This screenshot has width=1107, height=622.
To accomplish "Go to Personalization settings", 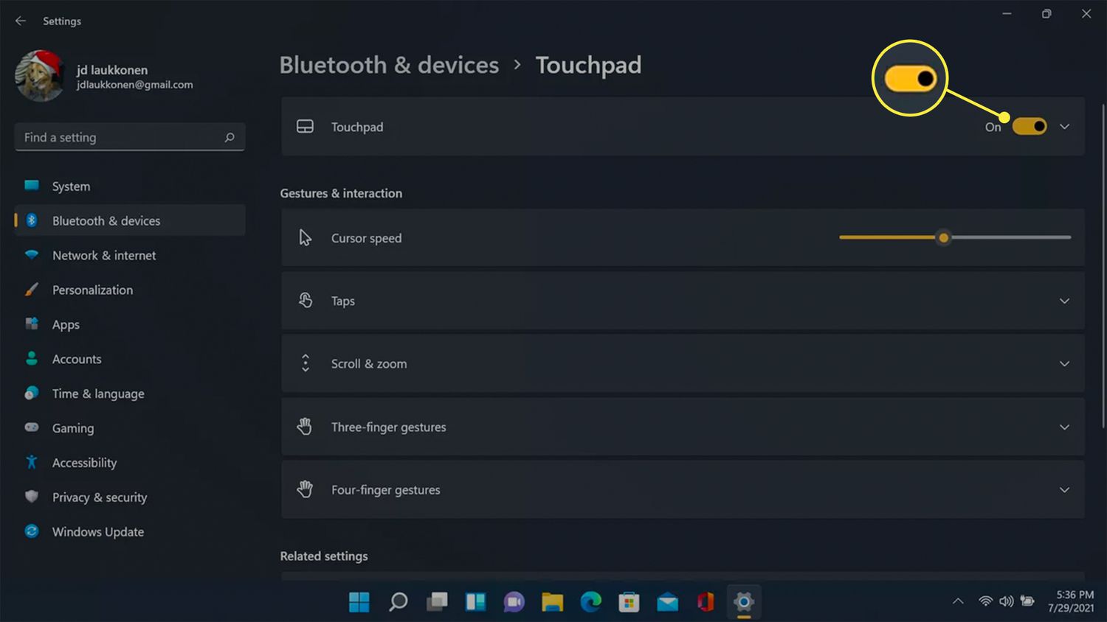I will click(92, 290).
